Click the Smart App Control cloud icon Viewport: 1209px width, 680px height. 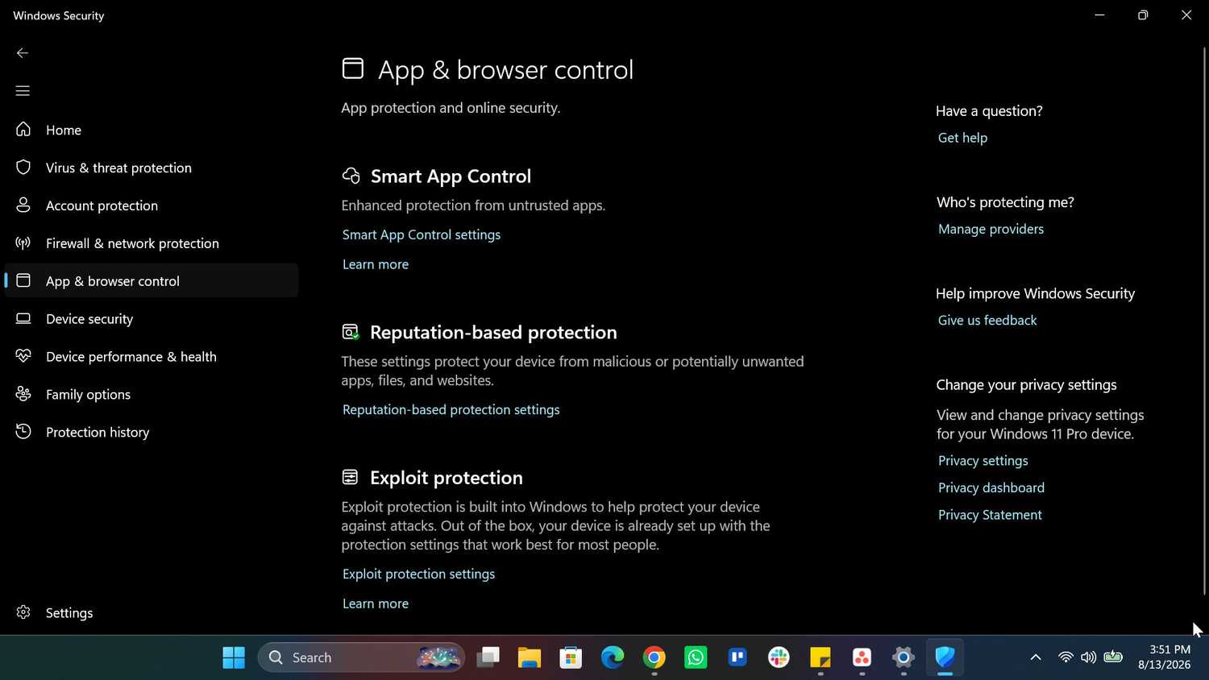point(351,176)
